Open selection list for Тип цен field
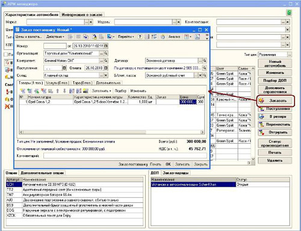 [x=290, y=55]
